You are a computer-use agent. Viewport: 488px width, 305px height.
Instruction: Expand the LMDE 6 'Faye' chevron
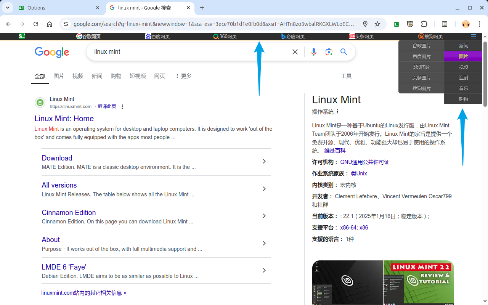click(x=264, y=270)
